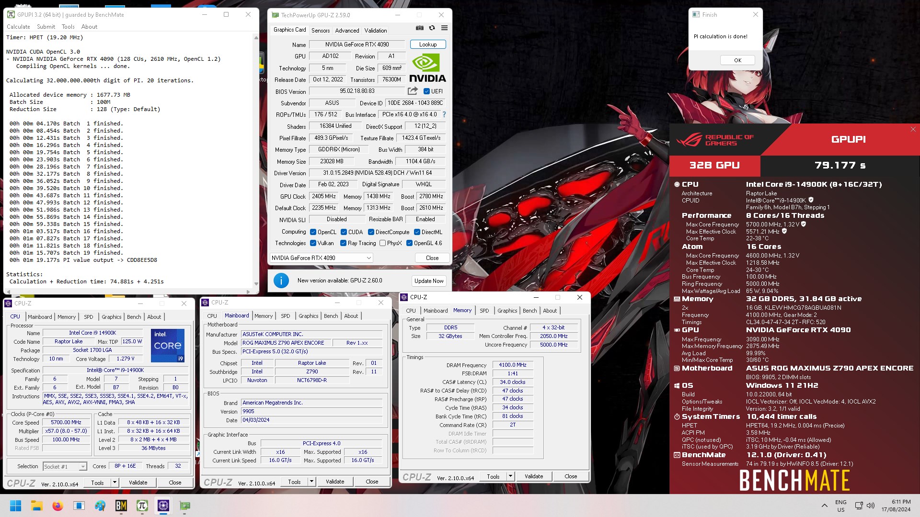Toggle the OpenCL checkbox

point(313,232)
